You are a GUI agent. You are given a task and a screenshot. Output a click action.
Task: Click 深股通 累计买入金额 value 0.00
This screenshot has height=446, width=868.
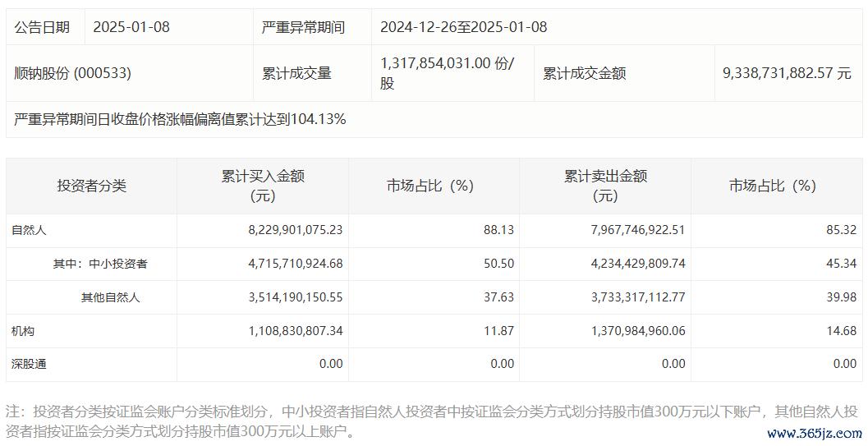click(331, 364)
